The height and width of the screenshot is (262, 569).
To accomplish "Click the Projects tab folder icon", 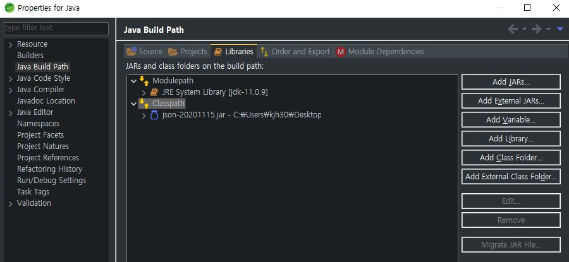I will pos(173,52).
